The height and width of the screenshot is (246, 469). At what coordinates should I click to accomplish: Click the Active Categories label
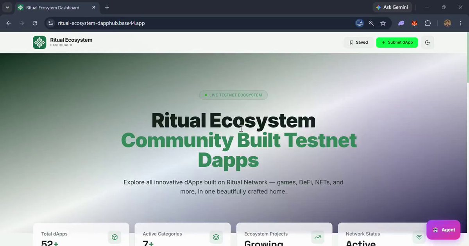coord(162,234)
